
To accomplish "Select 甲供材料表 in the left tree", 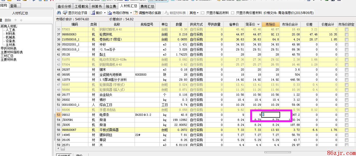I will 8,49.
